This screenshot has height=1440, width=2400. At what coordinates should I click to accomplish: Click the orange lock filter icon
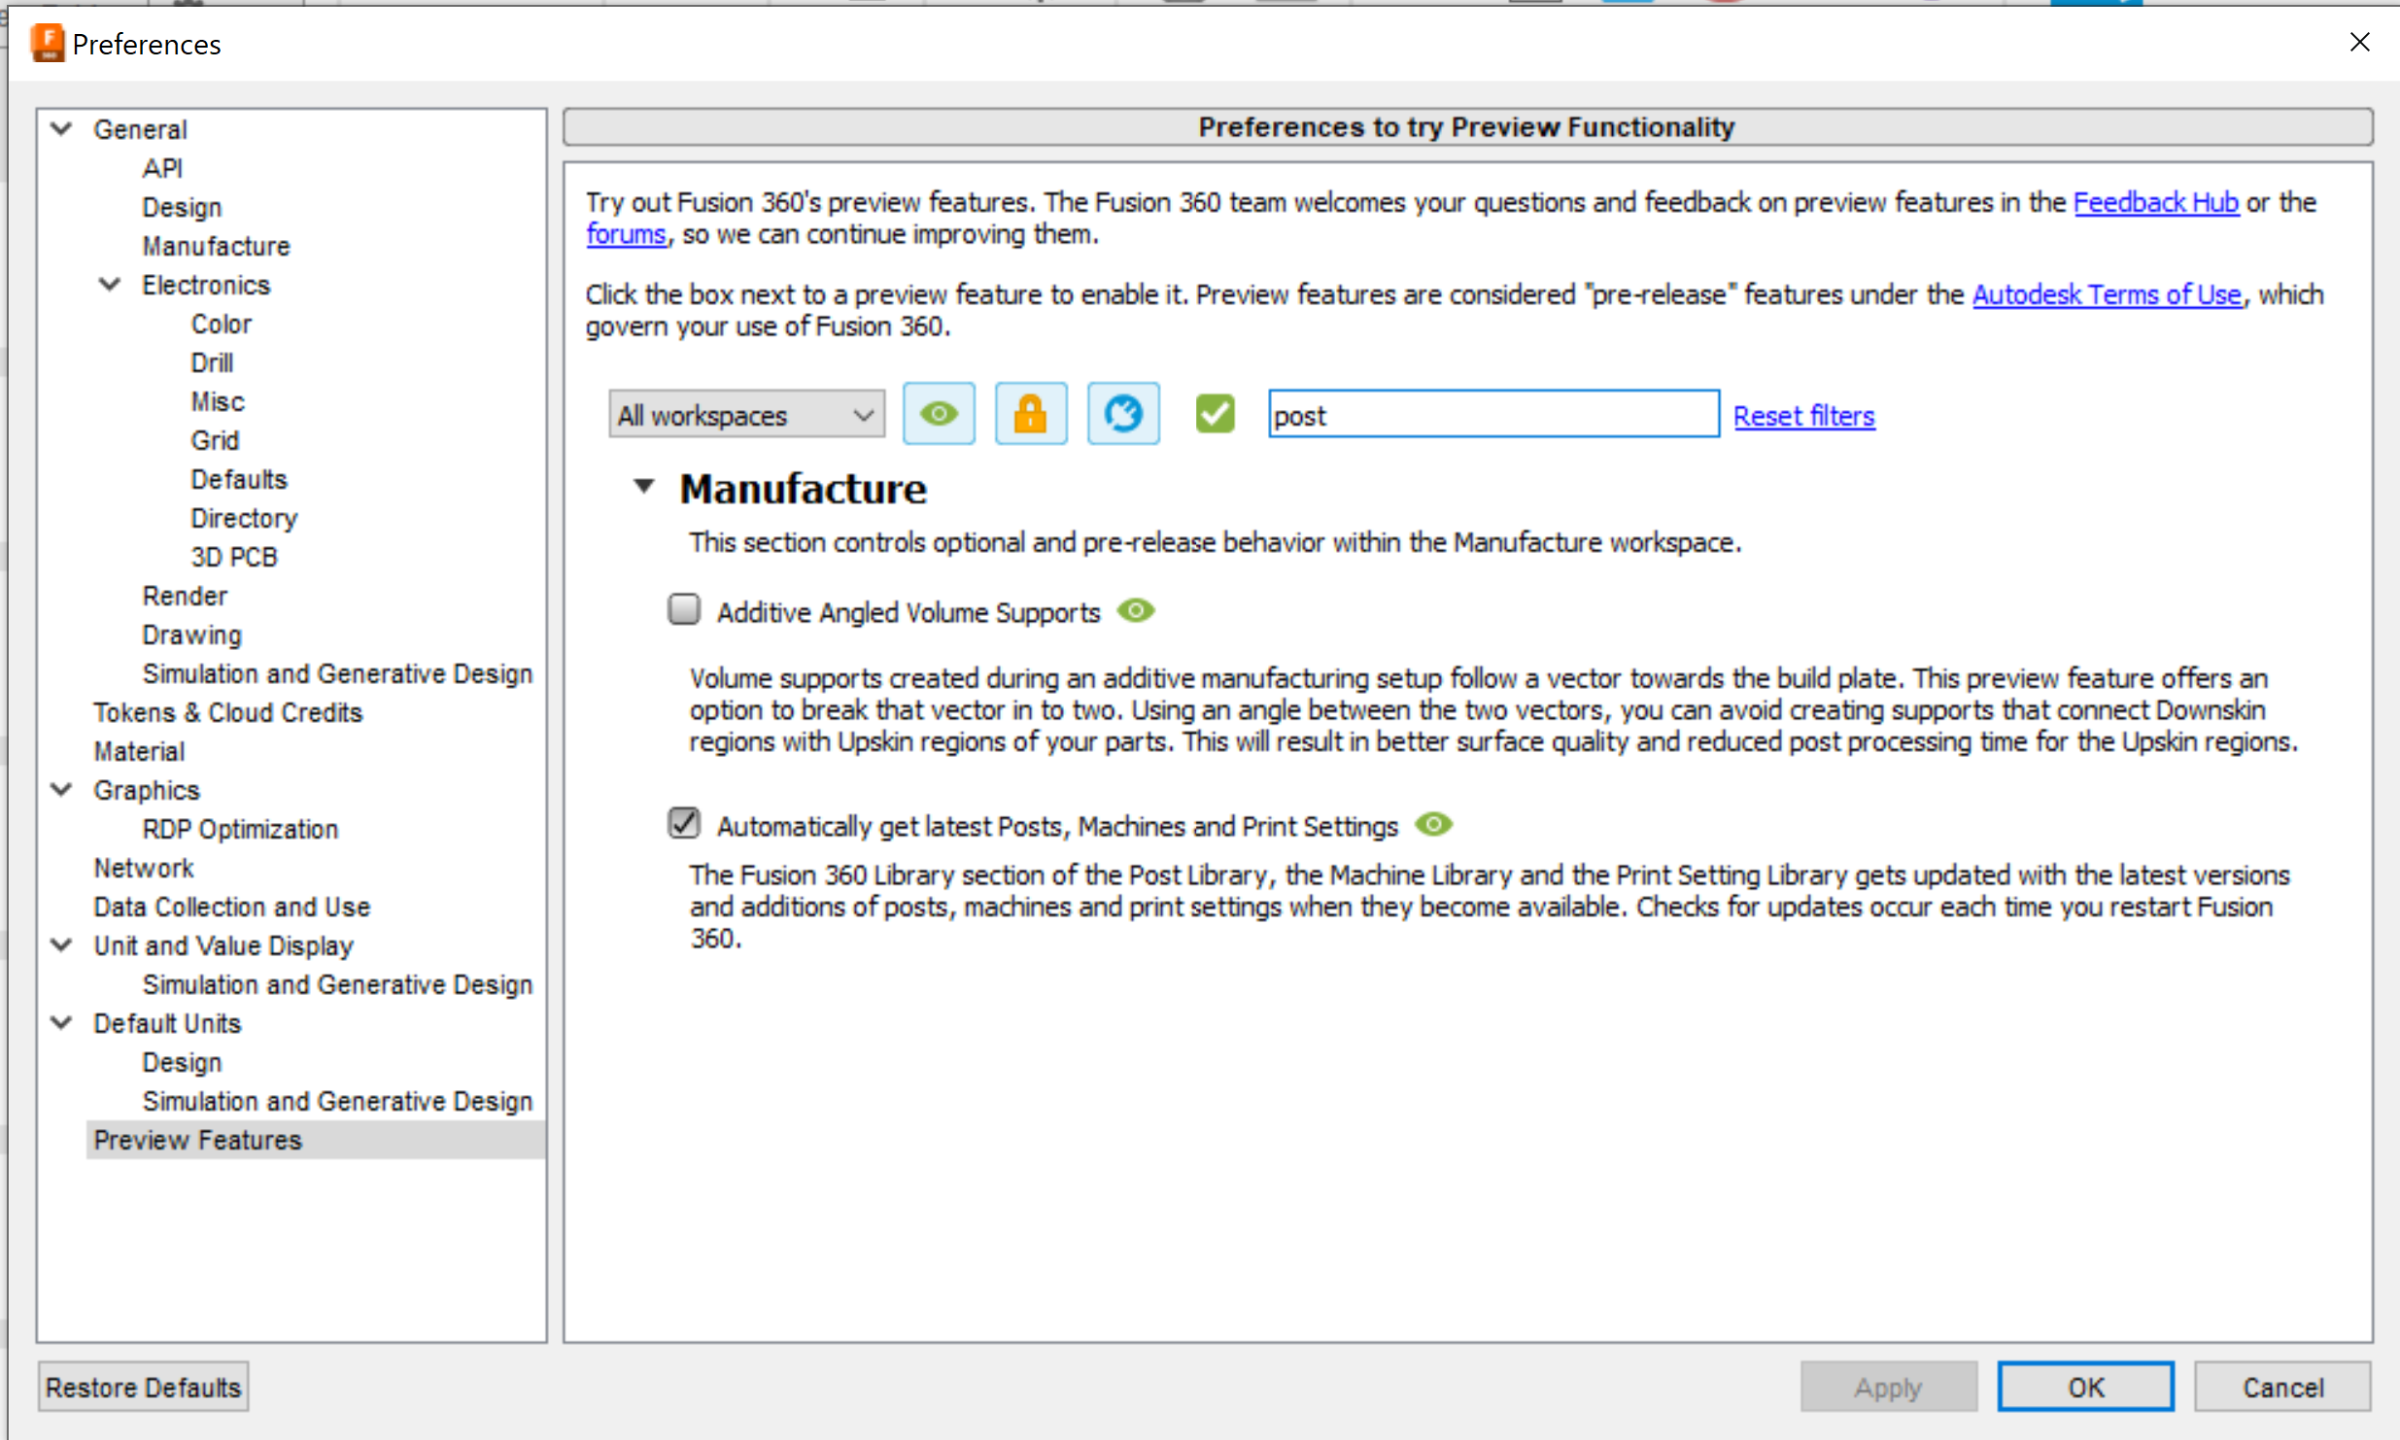click(x=1030, y=415)
